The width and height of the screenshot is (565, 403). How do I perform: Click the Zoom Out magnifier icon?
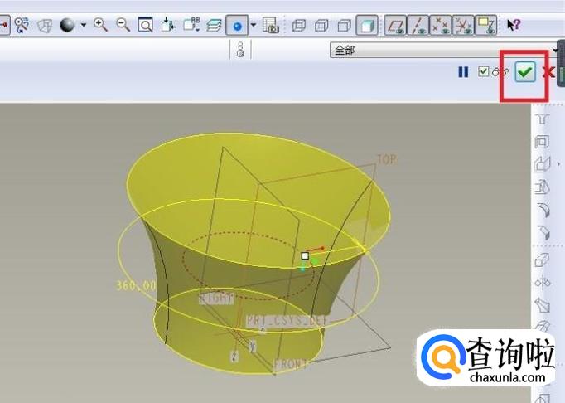tap(123, 25)
